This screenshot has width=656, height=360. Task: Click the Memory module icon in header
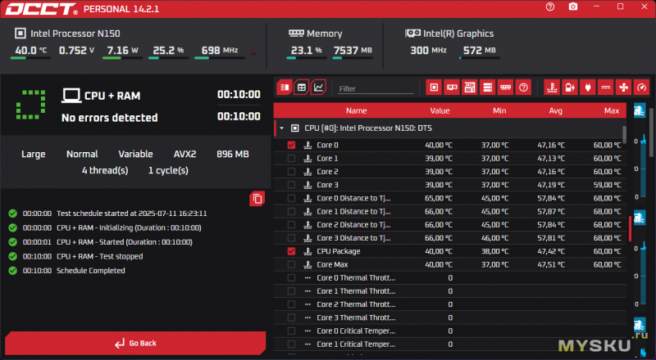(296, 33)
